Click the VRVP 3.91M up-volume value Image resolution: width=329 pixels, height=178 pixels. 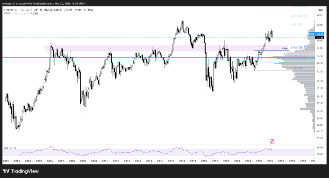point(16,14)
